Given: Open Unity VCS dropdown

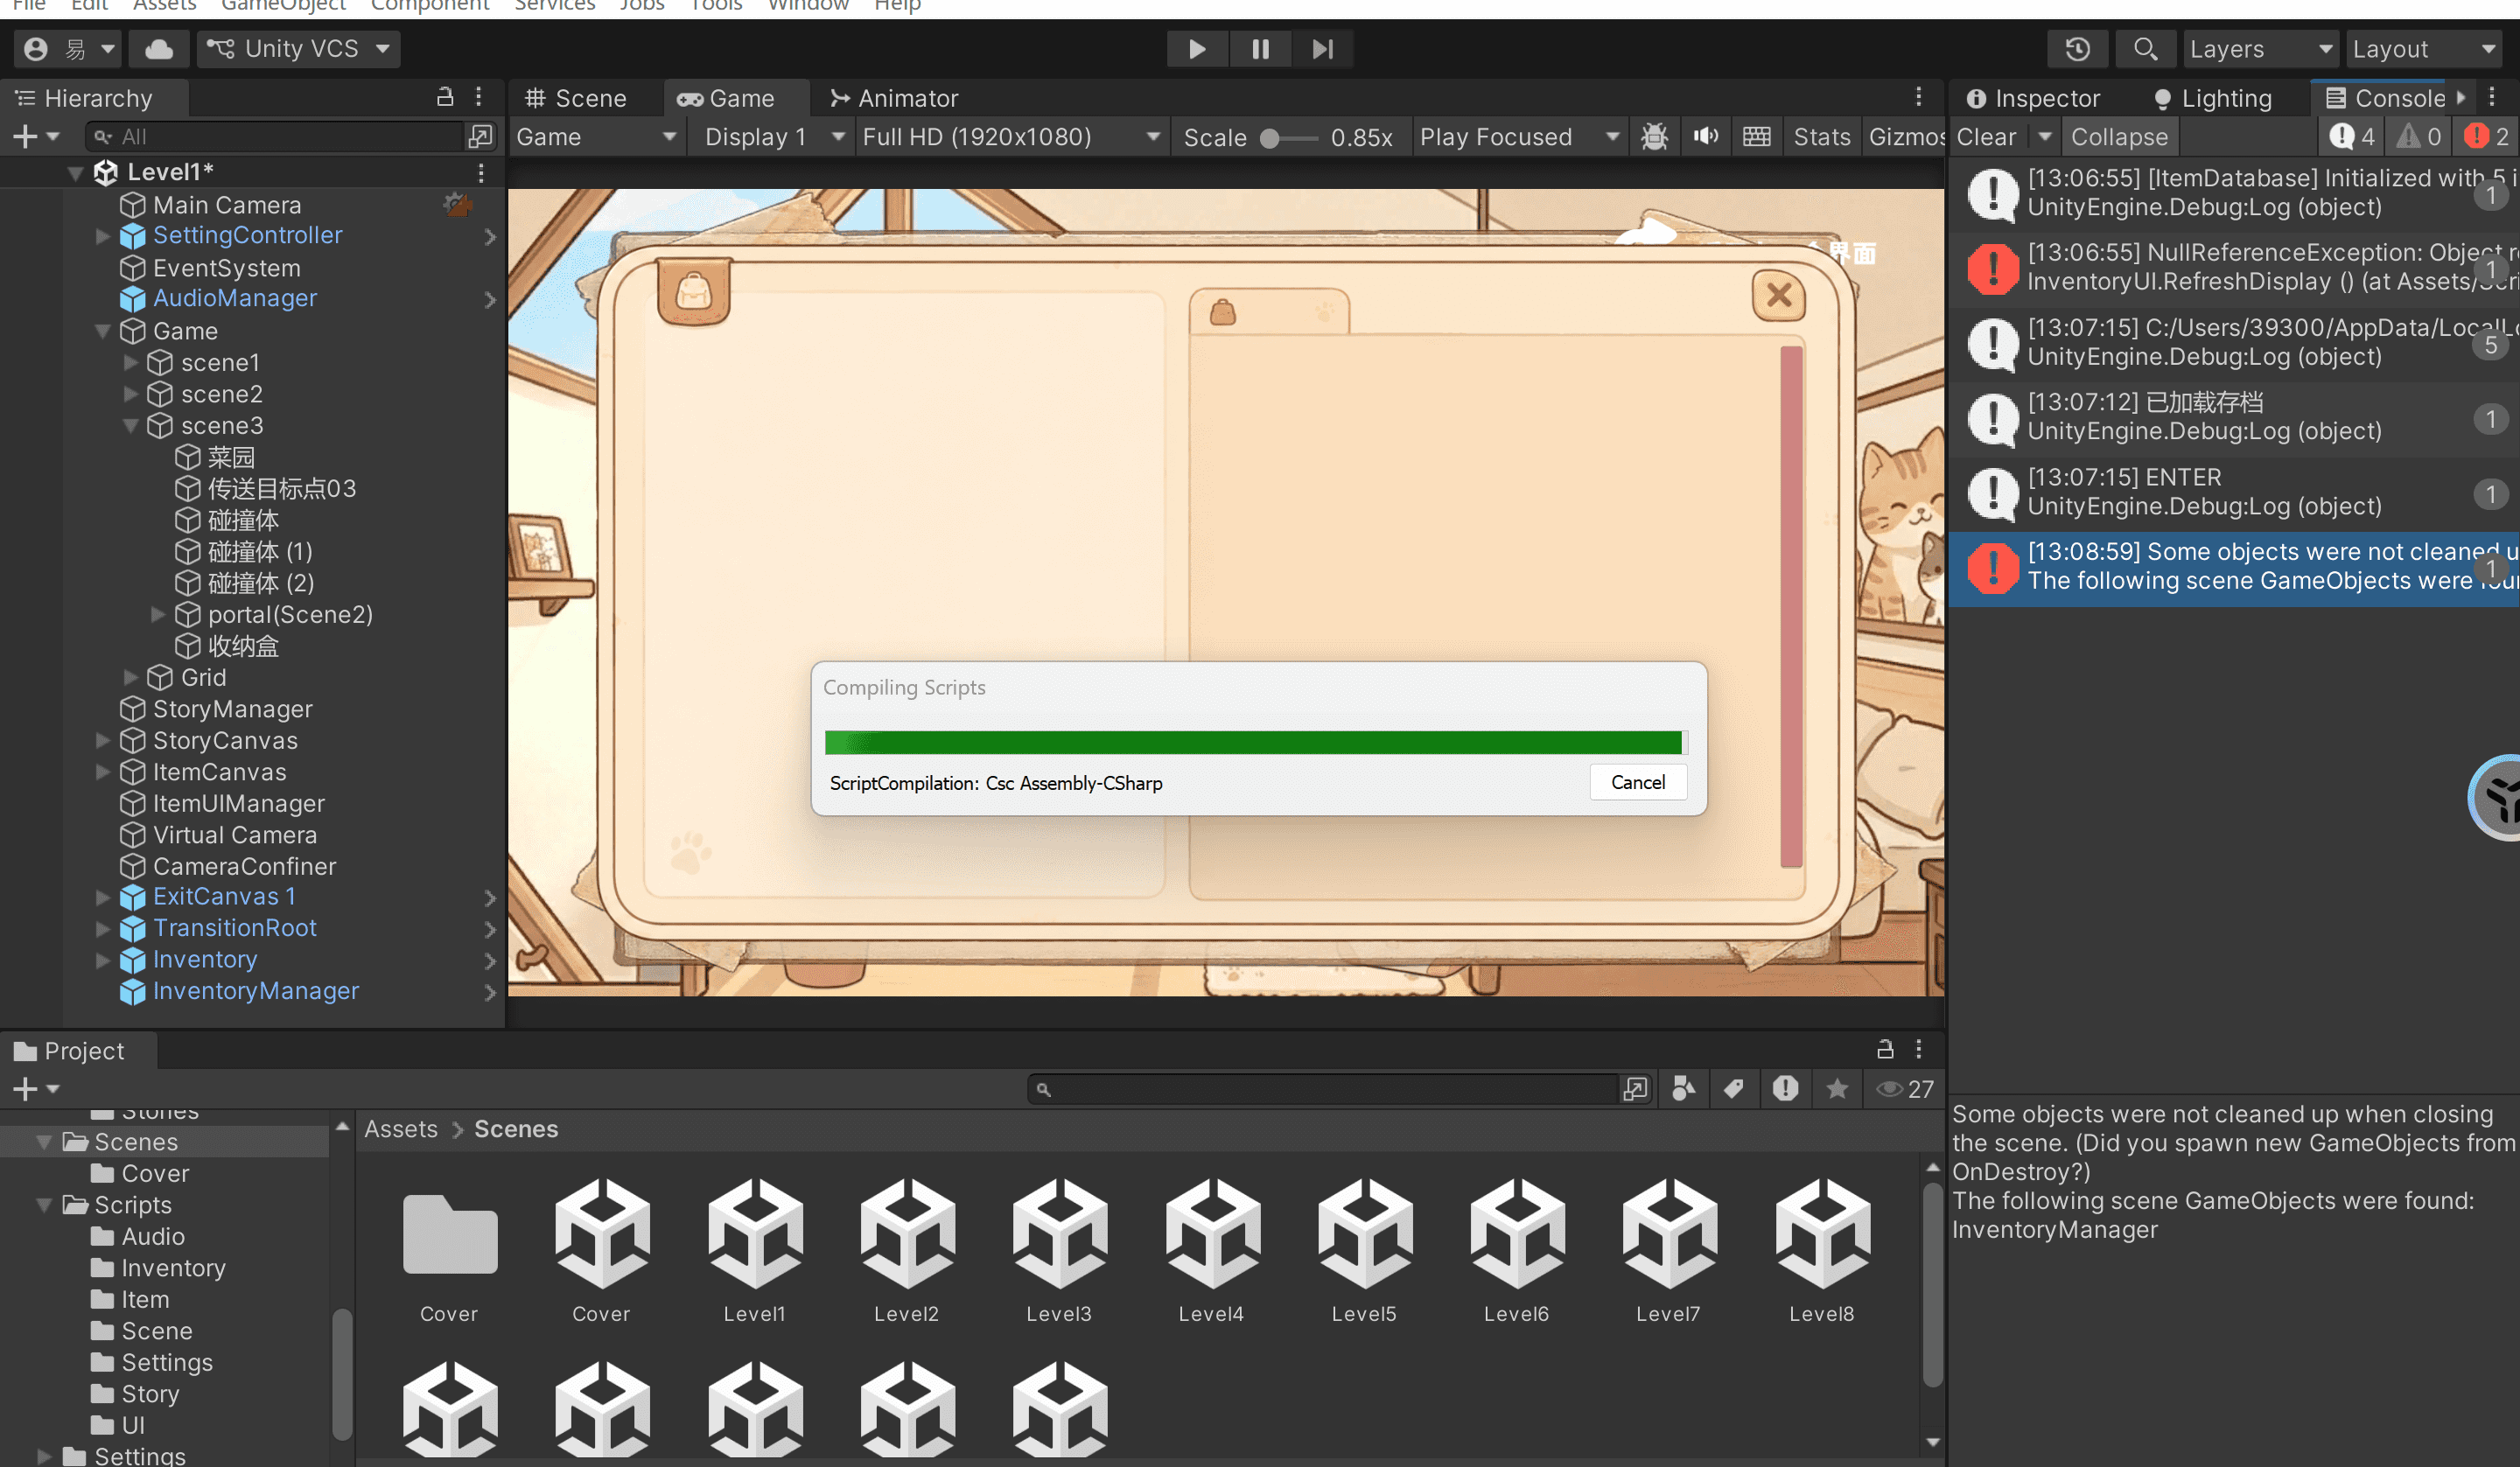Looking at the screenshot, I should tap(299, 48).
